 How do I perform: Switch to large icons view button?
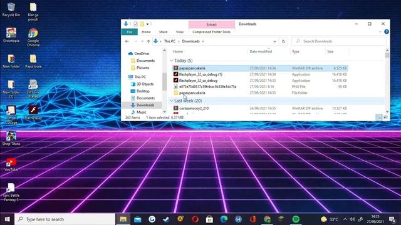click(x=385, y=117)
